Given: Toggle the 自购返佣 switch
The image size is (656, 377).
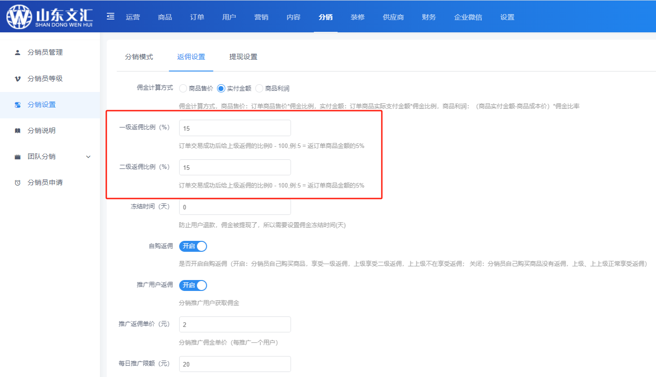Looking at the screenshot, I should [x=193, y=246].
